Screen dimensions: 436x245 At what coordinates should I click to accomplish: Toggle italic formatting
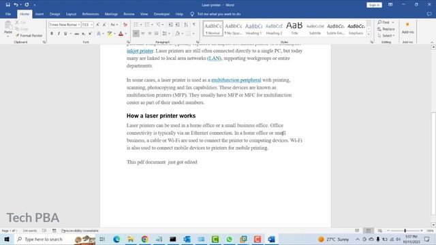[x=59, y=33]
